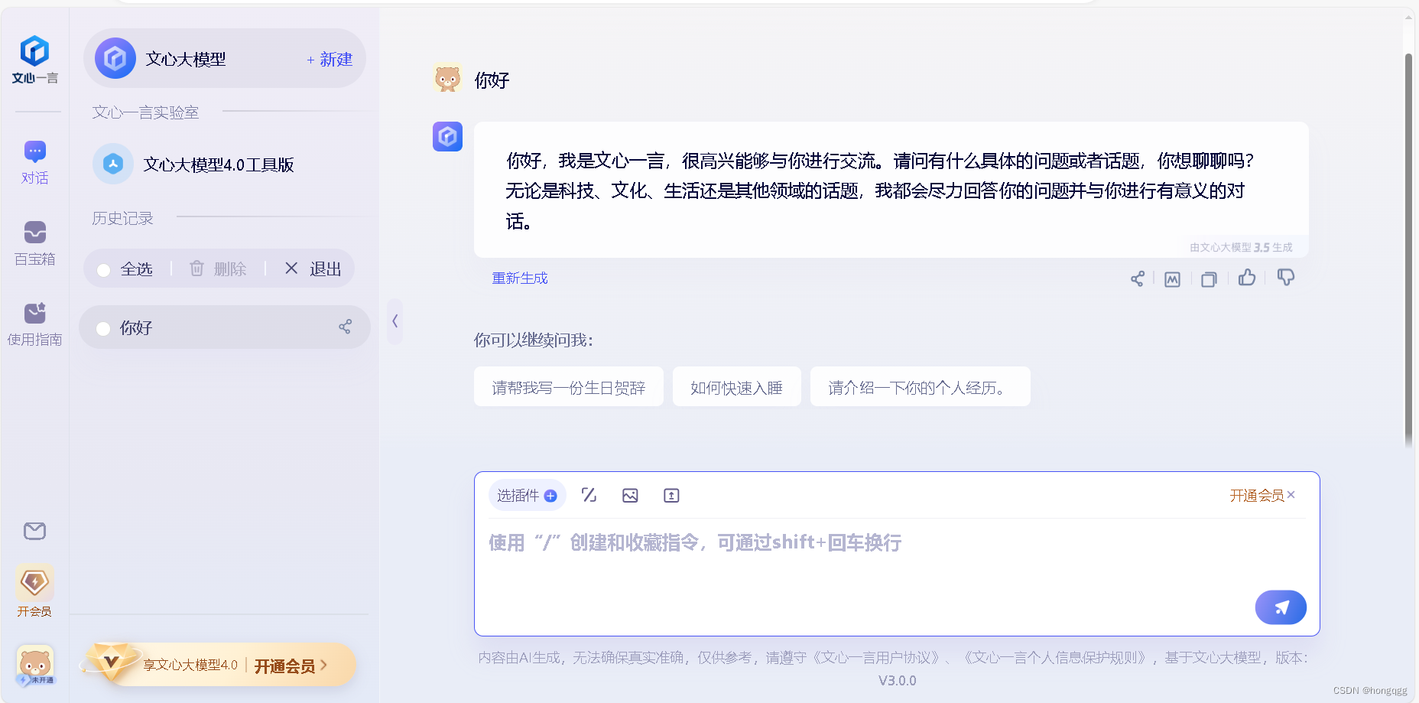Choose suggestion 请帮我写一份生日贺辞
The image size is (1419, 703).
click(x=569, y=387)
